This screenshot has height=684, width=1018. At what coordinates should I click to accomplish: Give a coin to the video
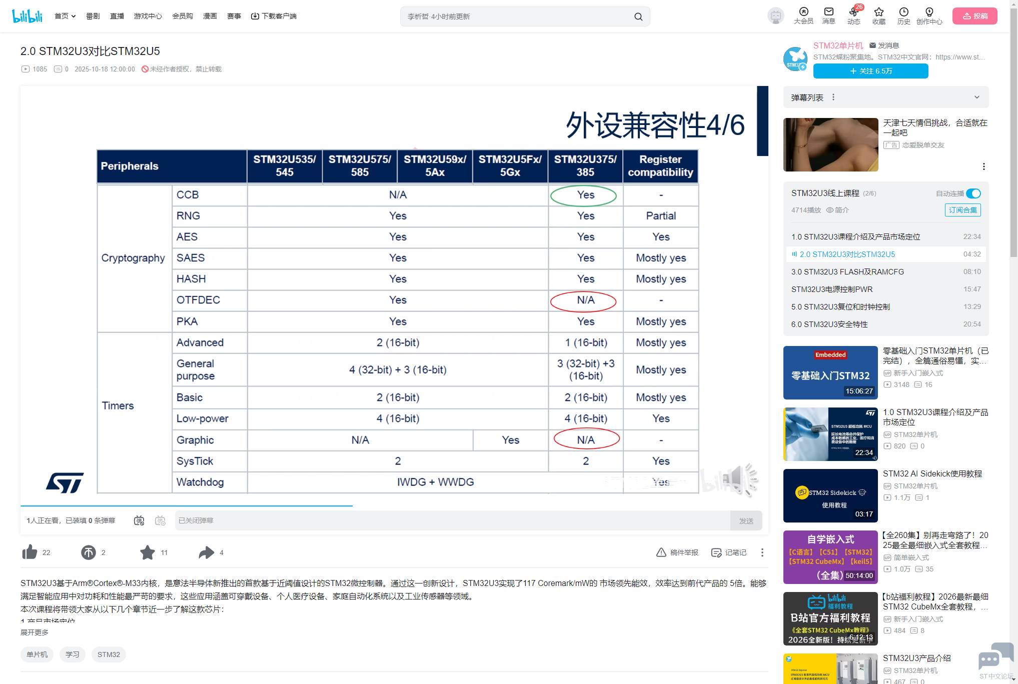89,552
